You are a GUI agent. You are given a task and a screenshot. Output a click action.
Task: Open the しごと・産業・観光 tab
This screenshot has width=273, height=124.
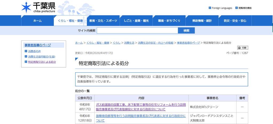click(x=136, y=21)
